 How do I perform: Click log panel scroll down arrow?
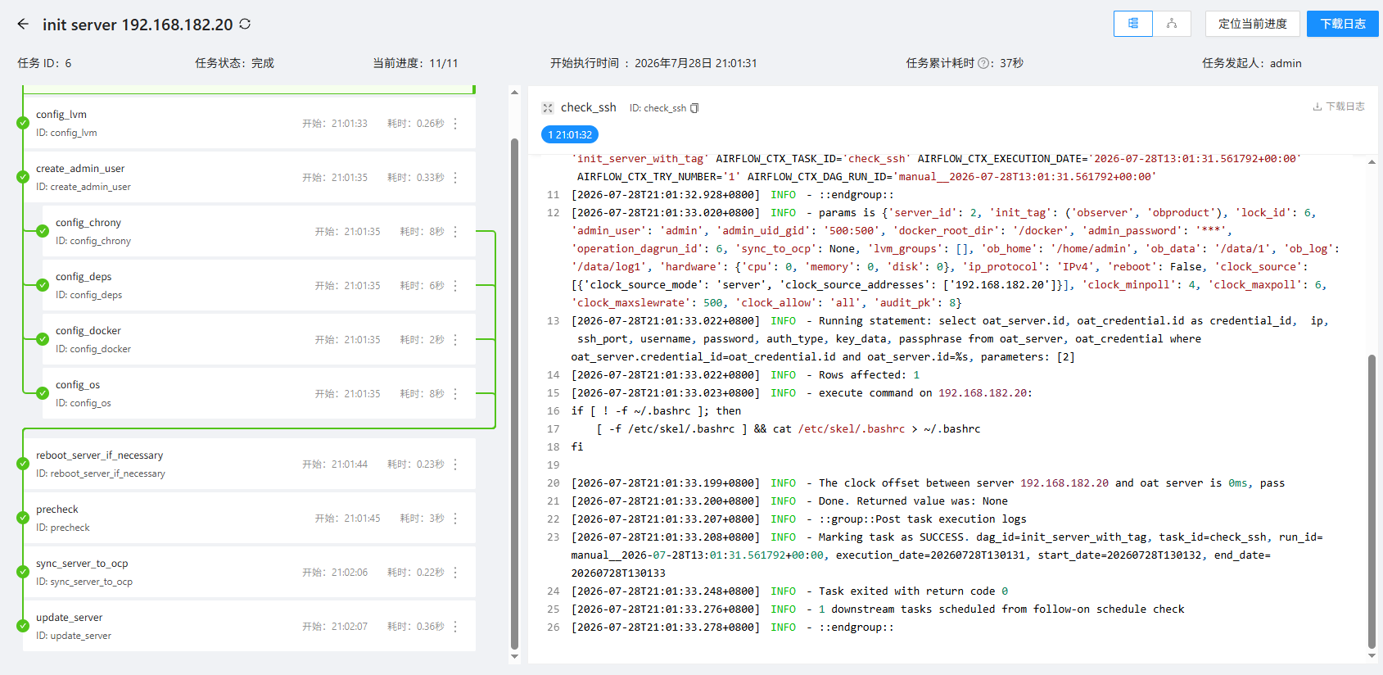click(1372, 656)
